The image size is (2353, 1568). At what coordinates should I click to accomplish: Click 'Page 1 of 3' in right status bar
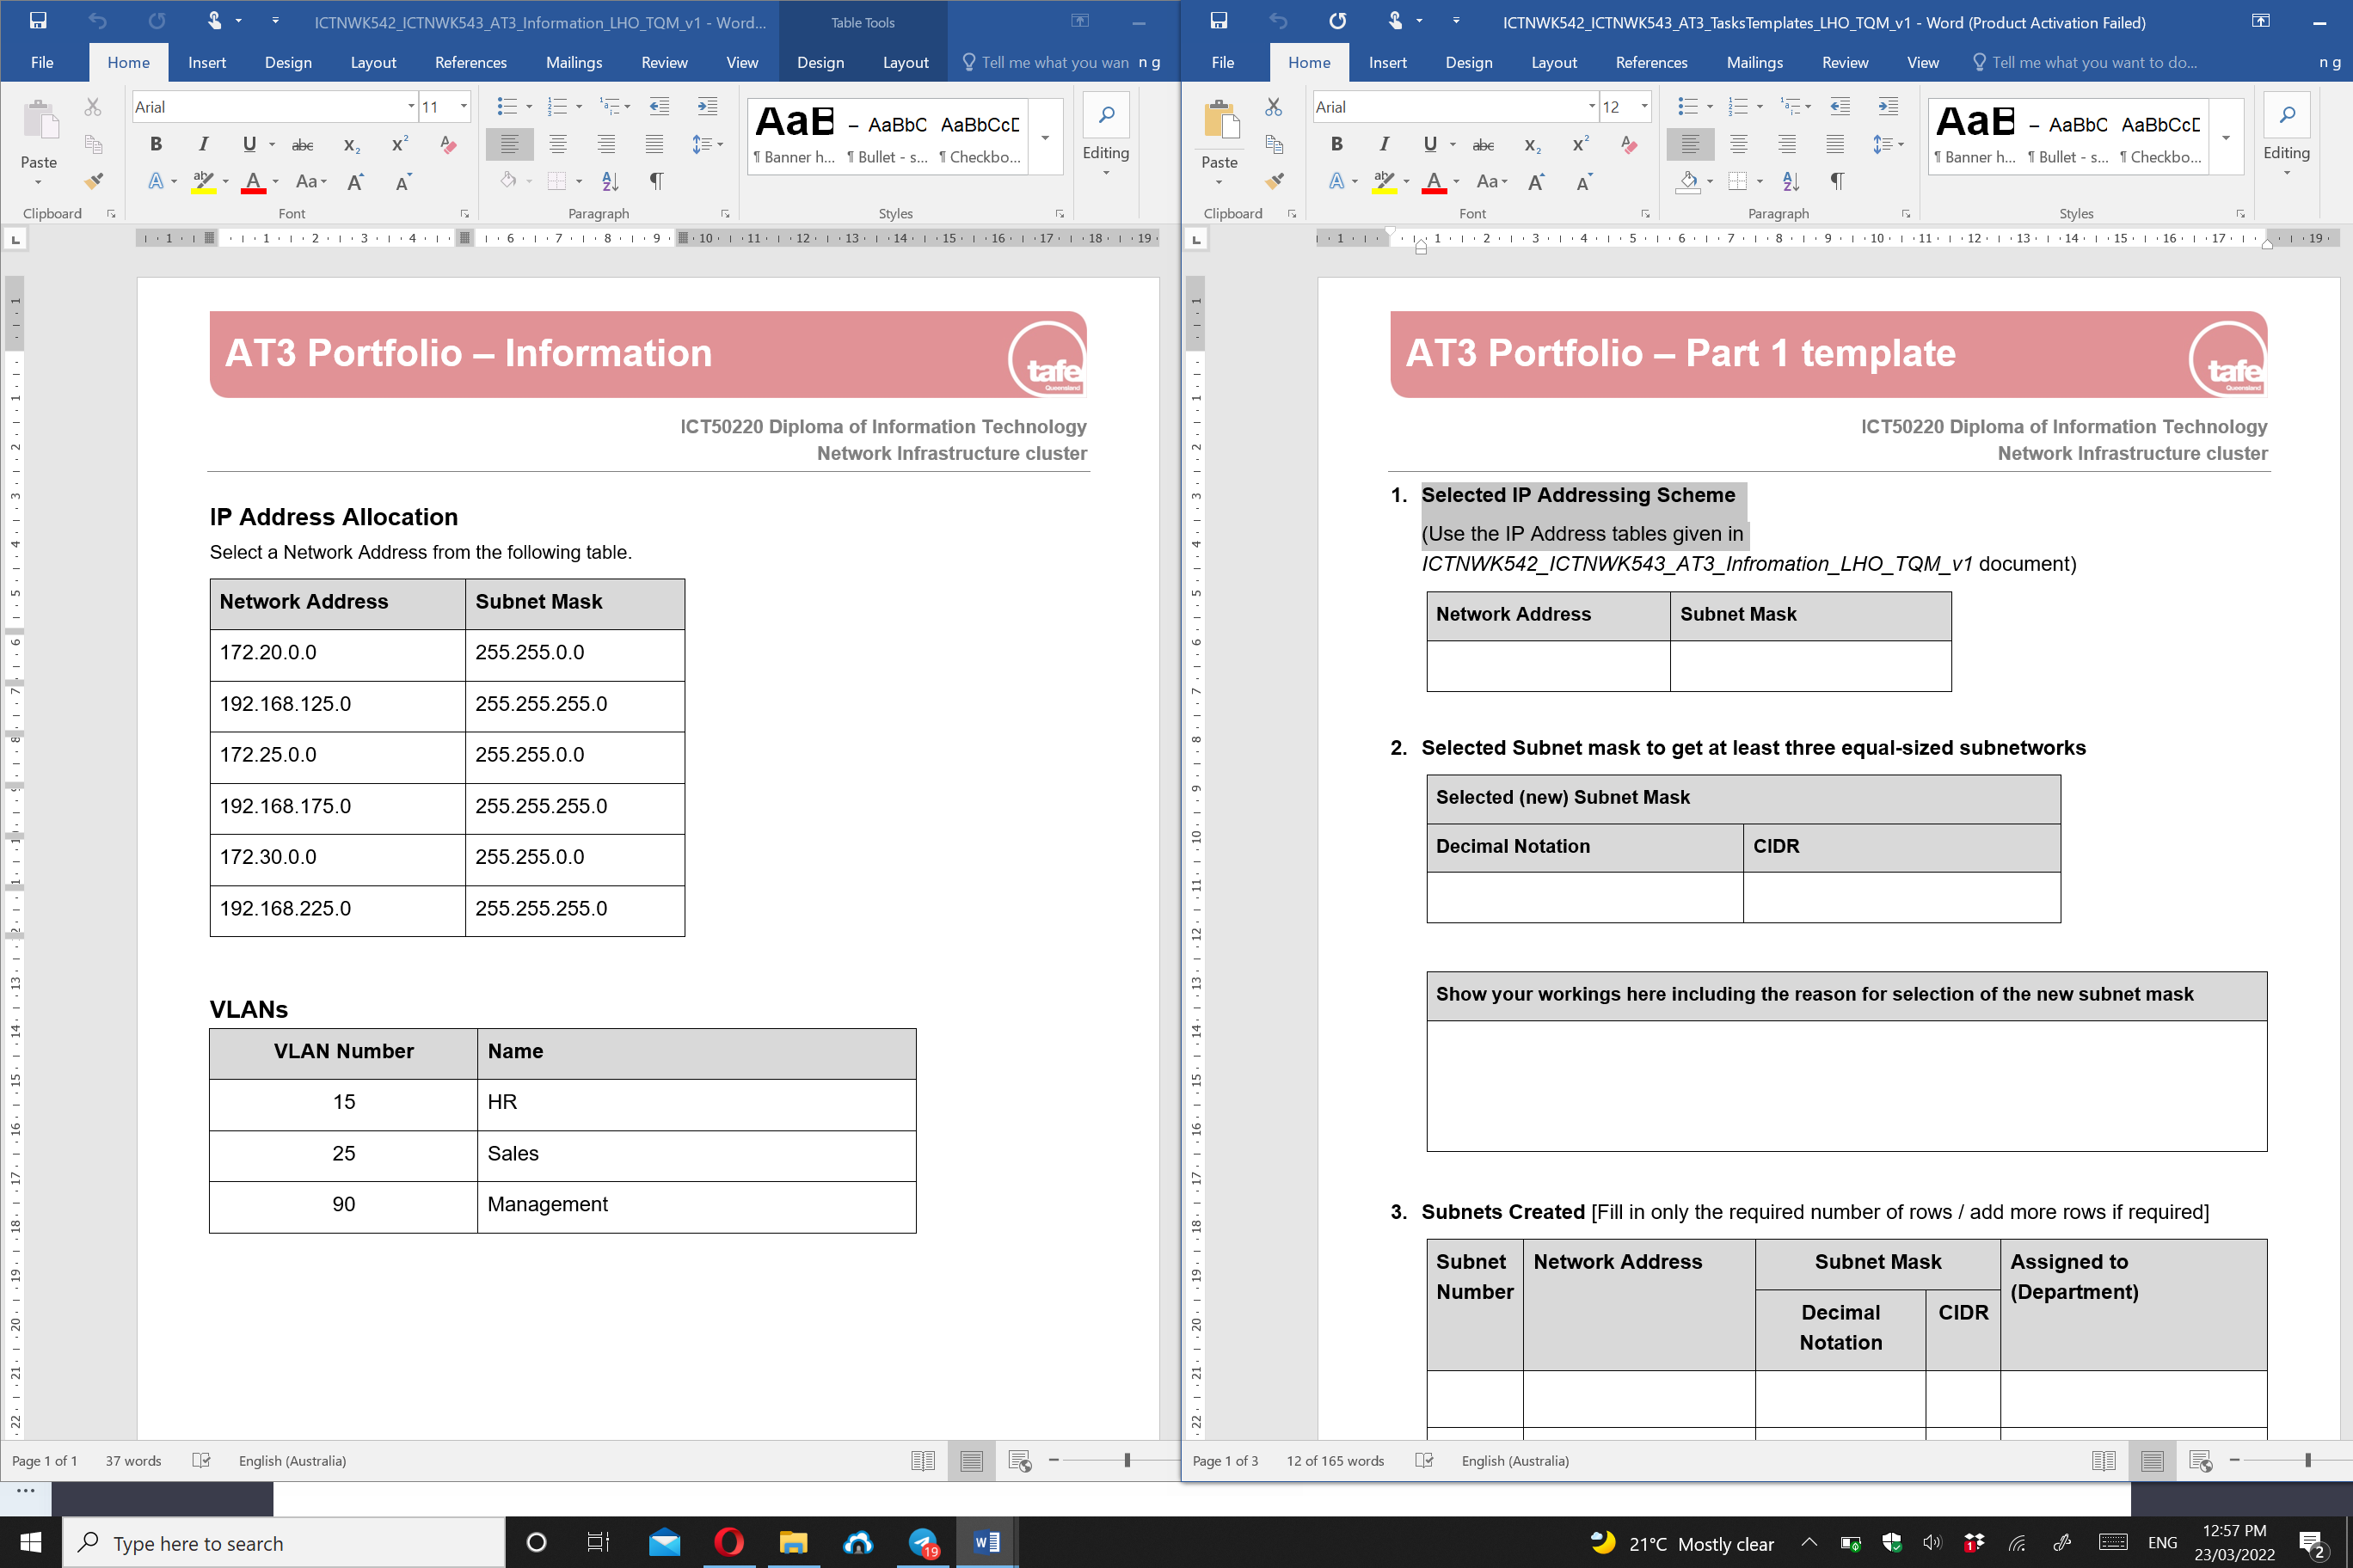pos(1225,1461)
